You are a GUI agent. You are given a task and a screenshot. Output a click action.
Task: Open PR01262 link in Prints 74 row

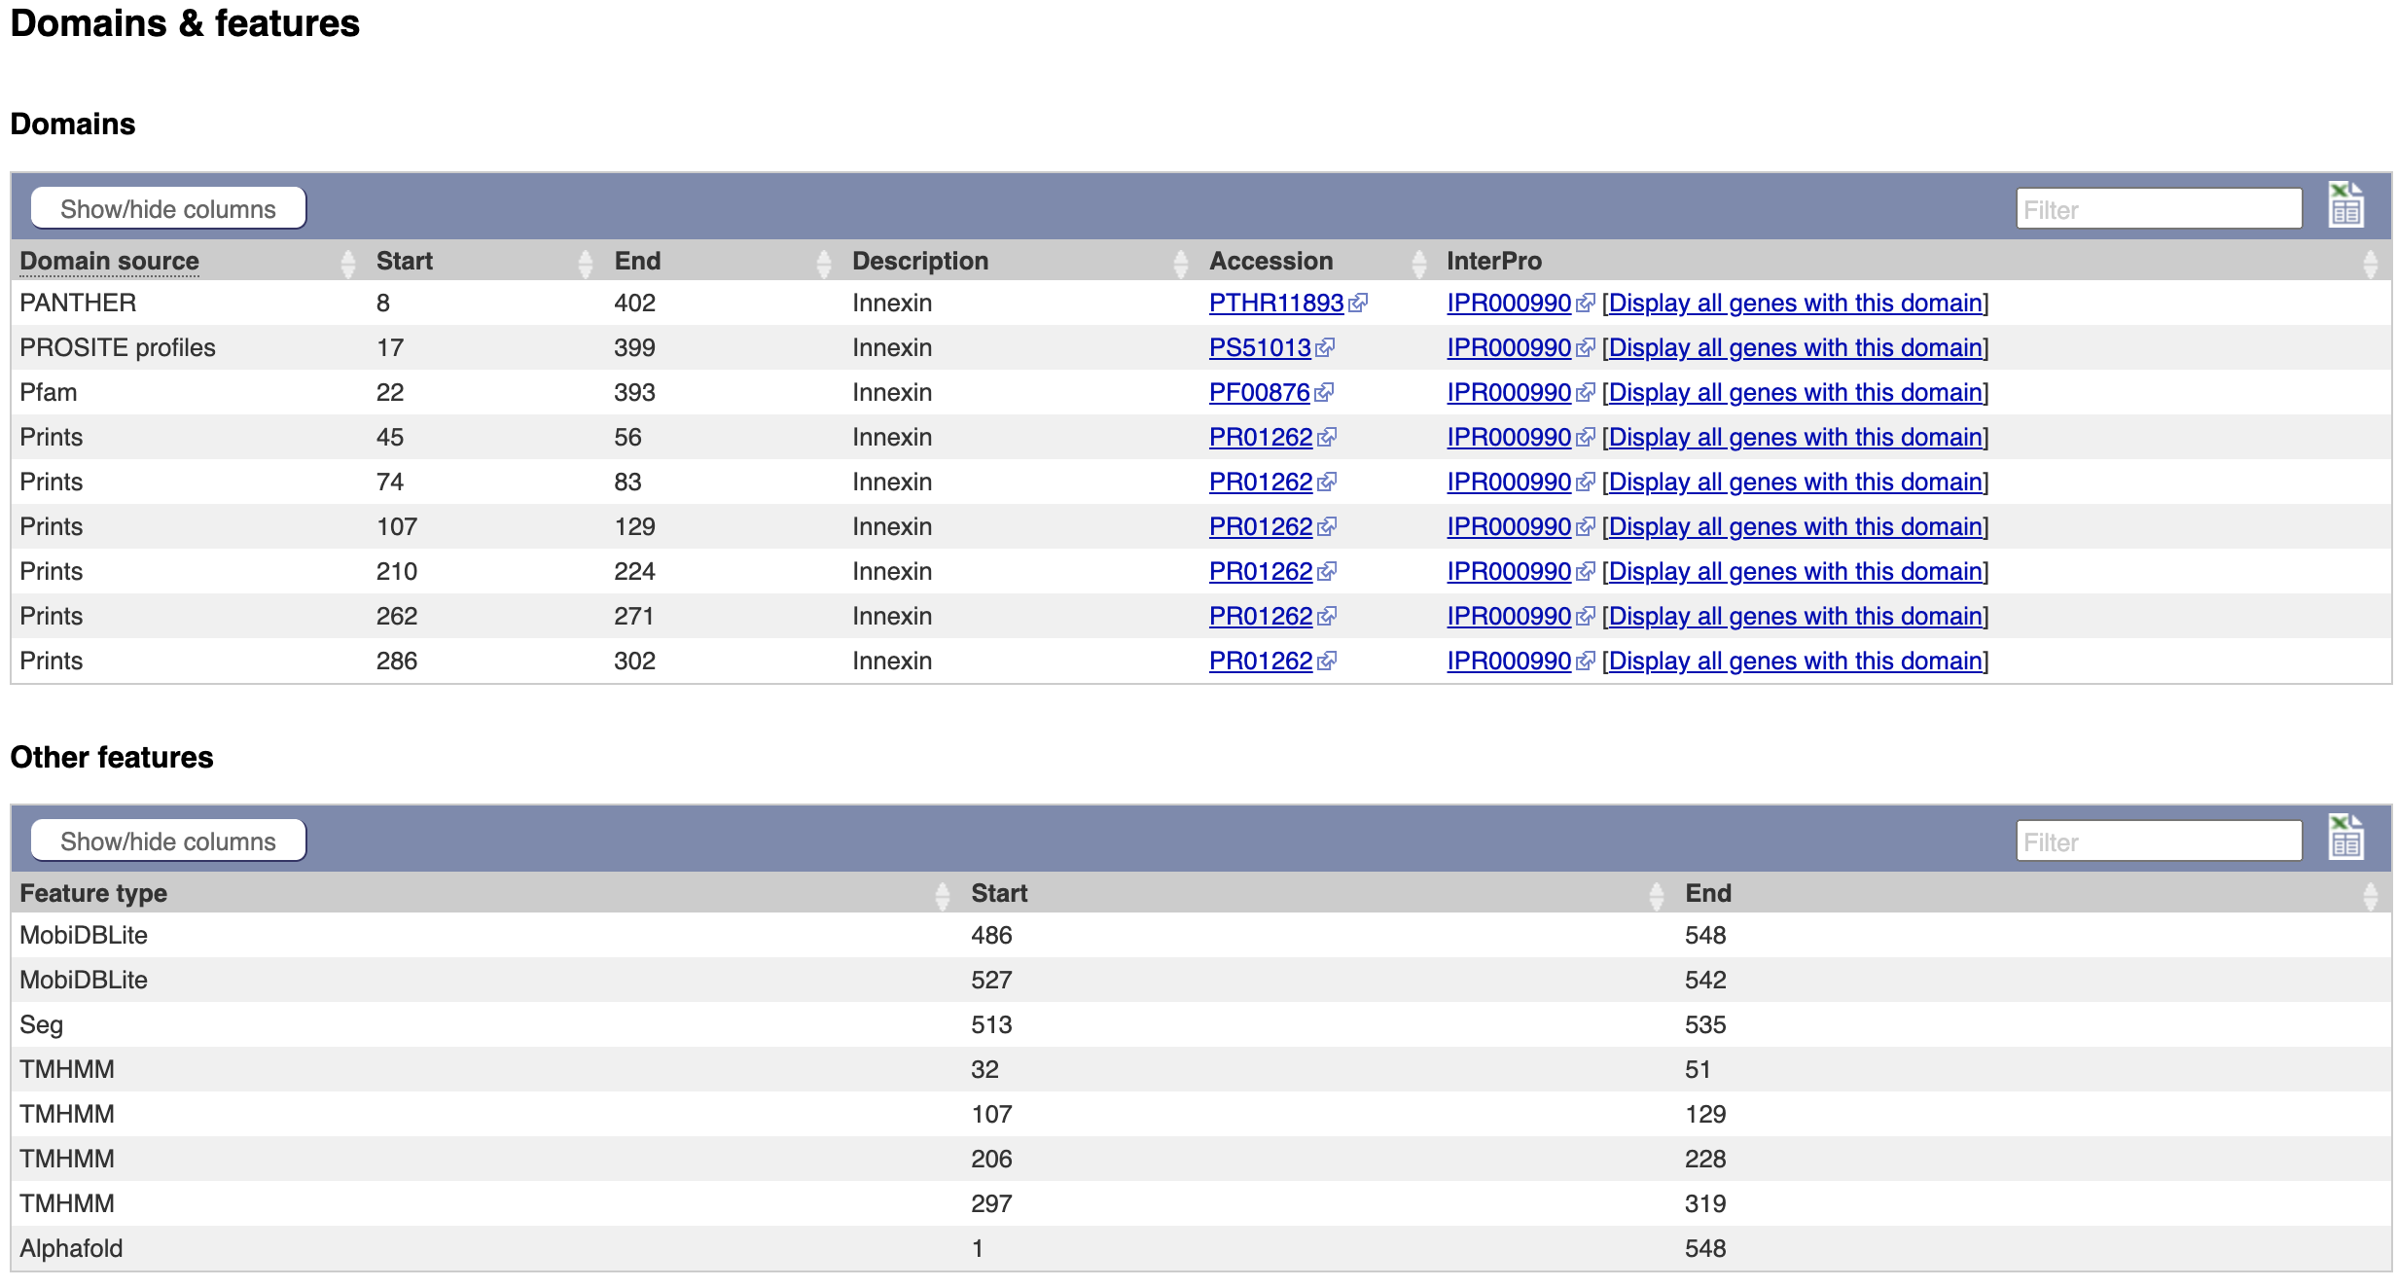tap(1261, 482)
